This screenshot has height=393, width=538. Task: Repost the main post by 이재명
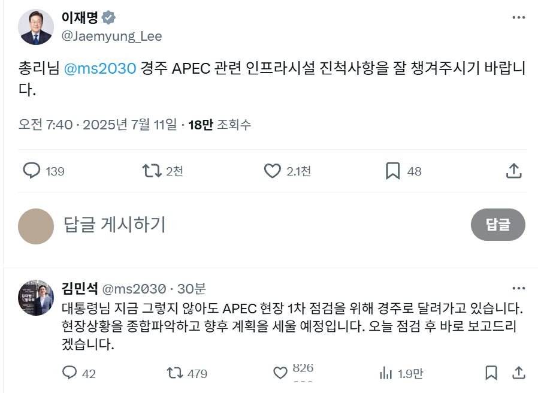click(x=152, y=171)
